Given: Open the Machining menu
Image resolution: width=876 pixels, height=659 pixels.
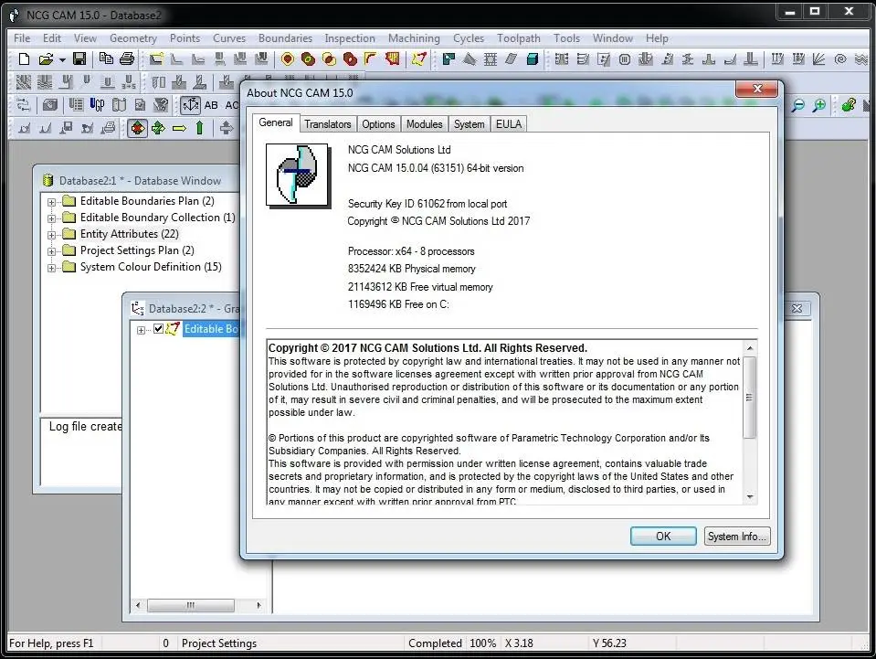Looking at the screenshot, I should pos(414,38).
